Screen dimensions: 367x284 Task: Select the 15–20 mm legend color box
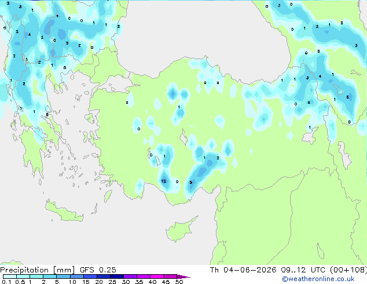click(x=90, y=276)
